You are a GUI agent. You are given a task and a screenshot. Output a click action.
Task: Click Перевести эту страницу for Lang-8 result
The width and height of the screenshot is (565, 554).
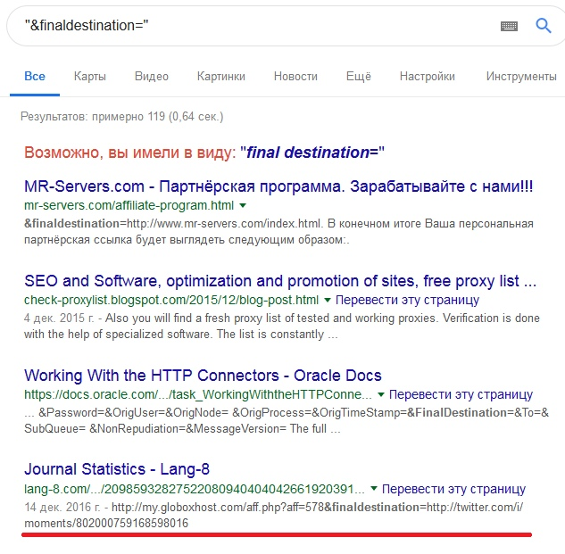(x=453, y=489)
